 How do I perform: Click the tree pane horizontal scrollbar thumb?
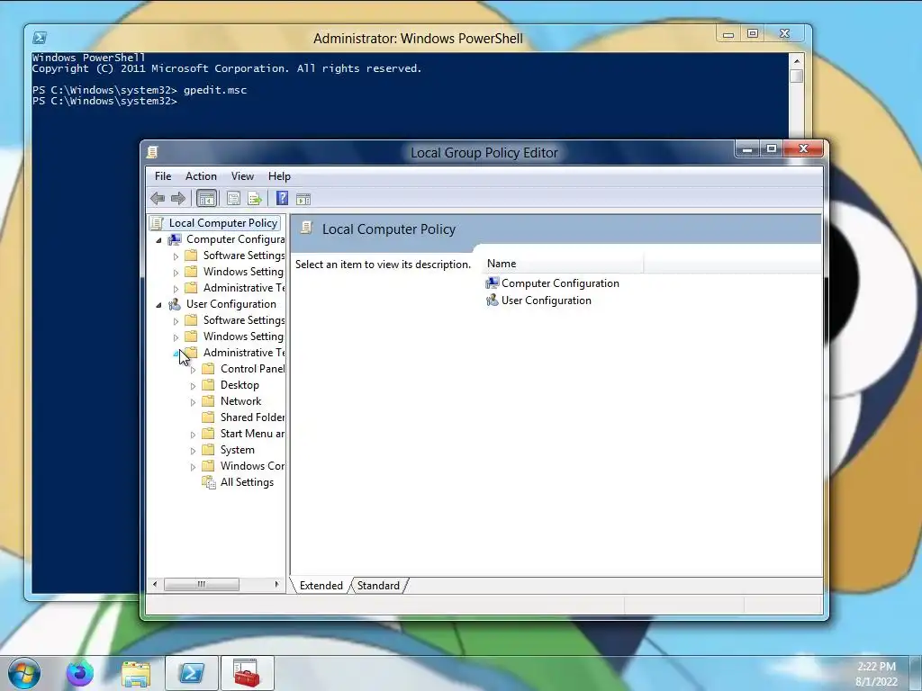tap(201, 585)
